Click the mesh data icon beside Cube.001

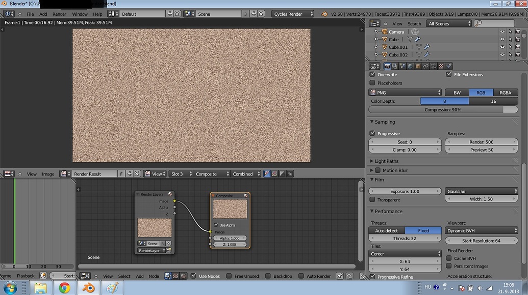click(419, 47)
